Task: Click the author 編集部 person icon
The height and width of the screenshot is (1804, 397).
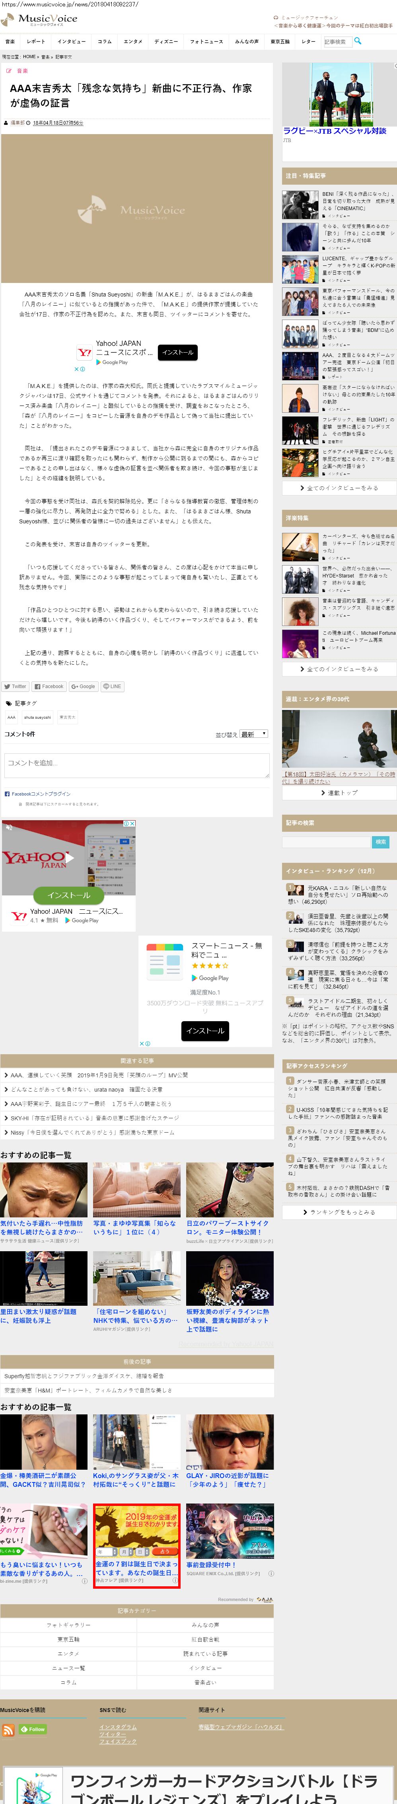Action: 6,123
